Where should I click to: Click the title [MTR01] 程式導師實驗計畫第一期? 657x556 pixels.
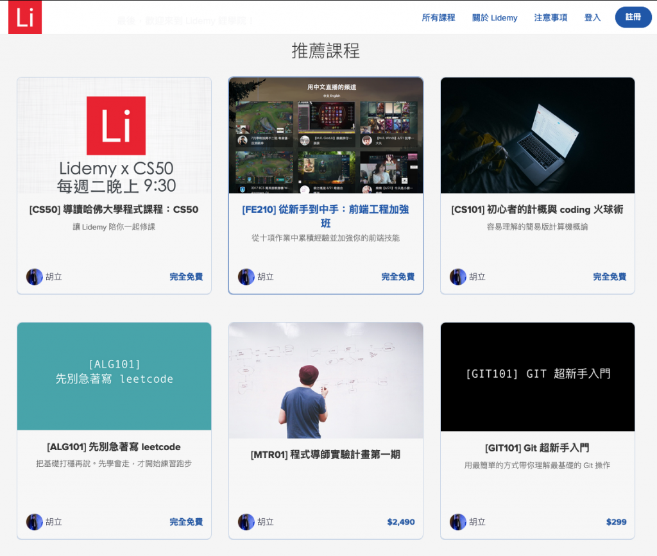[x=325, y=454]
